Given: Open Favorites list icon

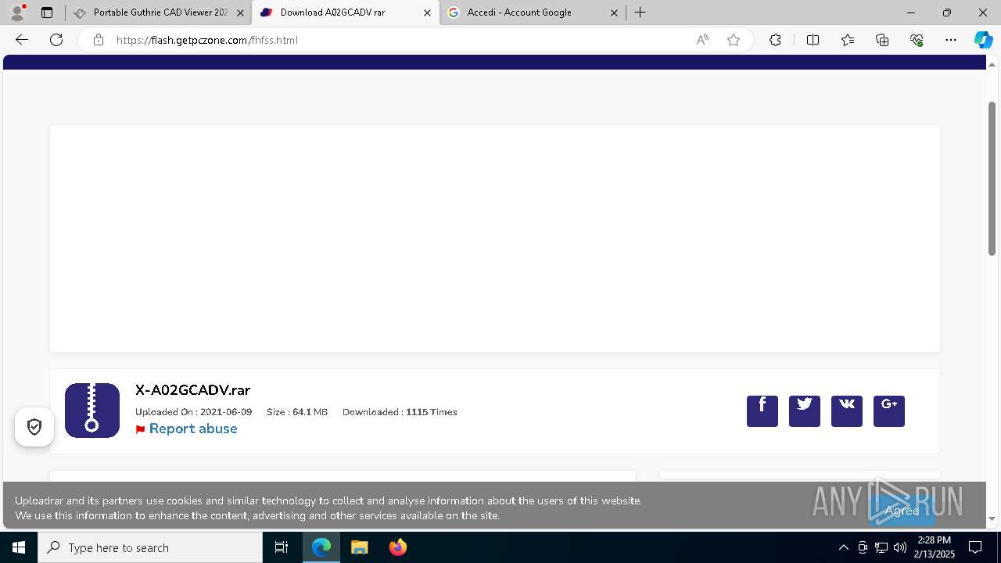Looking at the screenshot, I should (x=848, y=40).
